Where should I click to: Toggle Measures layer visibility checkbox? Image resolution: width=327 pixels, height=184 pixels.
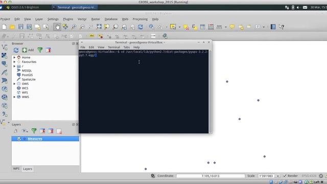(19, 139)
